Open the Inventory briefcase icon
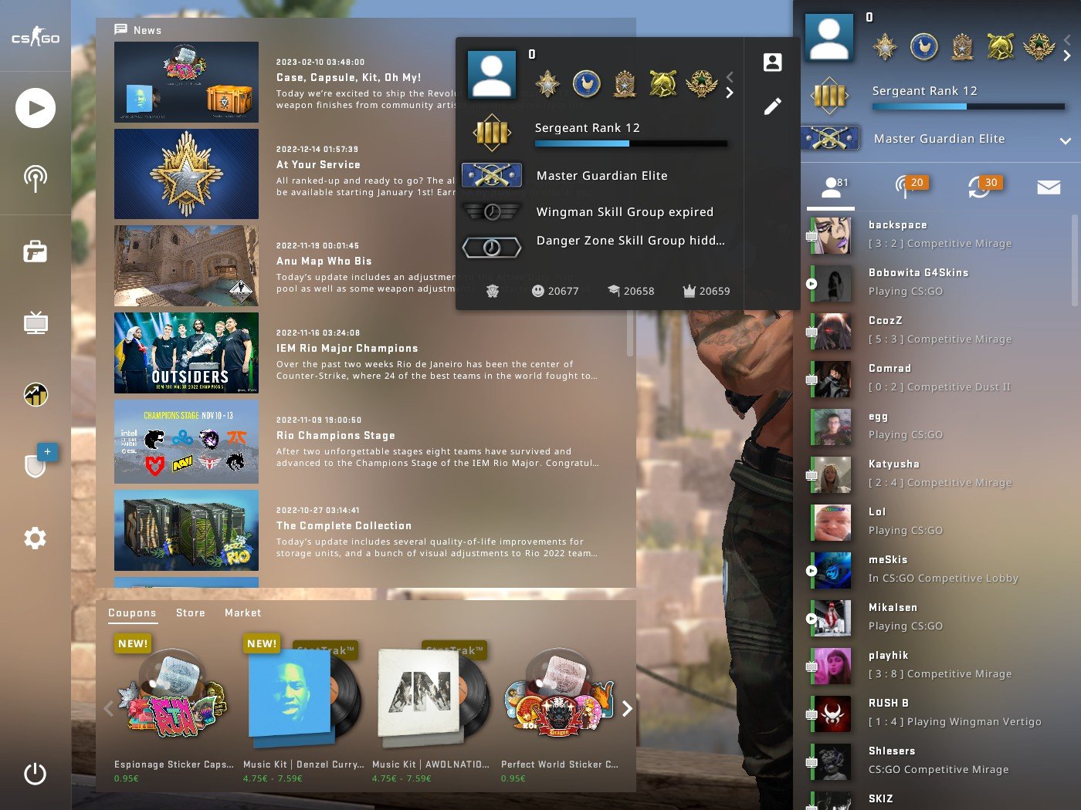 coord(36,251)
